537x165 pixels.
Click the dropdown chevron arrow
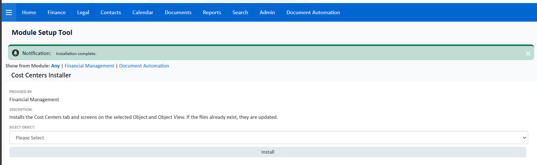tap(524, 137)
